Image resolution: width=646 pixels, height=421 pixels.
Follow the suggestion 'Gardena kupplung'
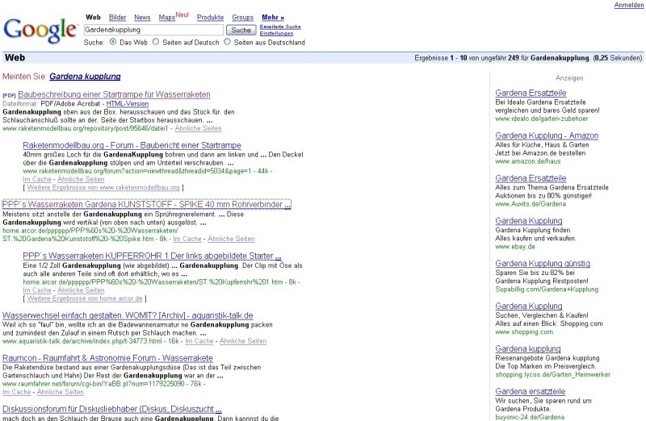(85, 77)
